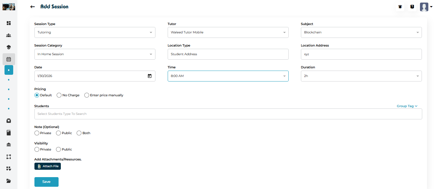Click the graduation cap sidebar icon
The height and width of the screenshot is (189, 438).
coord(9,47)
